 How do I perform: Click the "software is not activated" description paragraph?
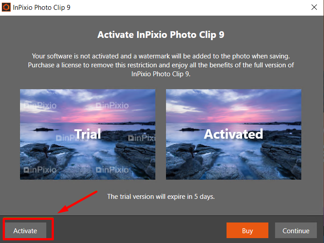[161, 65]
